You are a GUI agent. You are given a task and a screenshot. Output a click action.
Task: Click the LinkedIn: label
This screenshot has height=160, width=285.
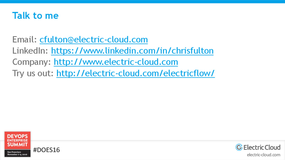(30, 51)
